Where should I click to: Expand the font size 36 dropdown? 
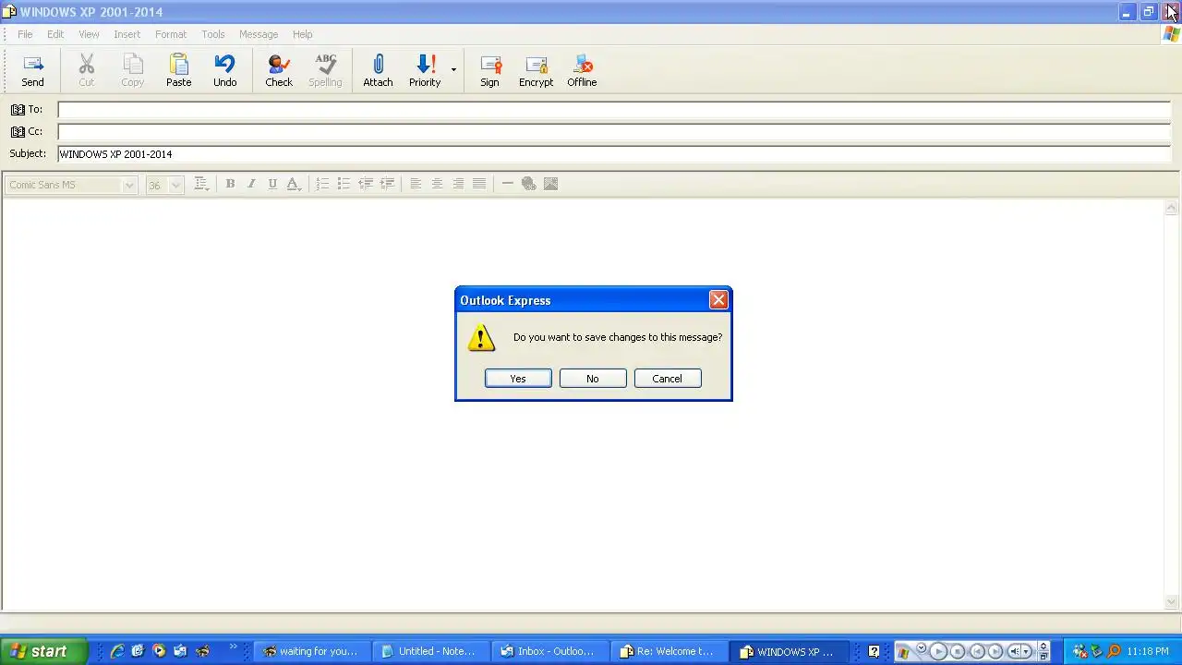coord(175,185)
